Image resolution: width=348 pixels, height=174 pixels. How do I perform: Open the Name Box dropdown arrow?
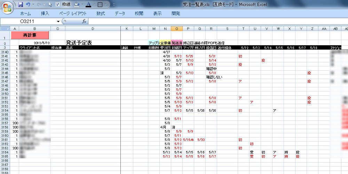click(58, 21)
